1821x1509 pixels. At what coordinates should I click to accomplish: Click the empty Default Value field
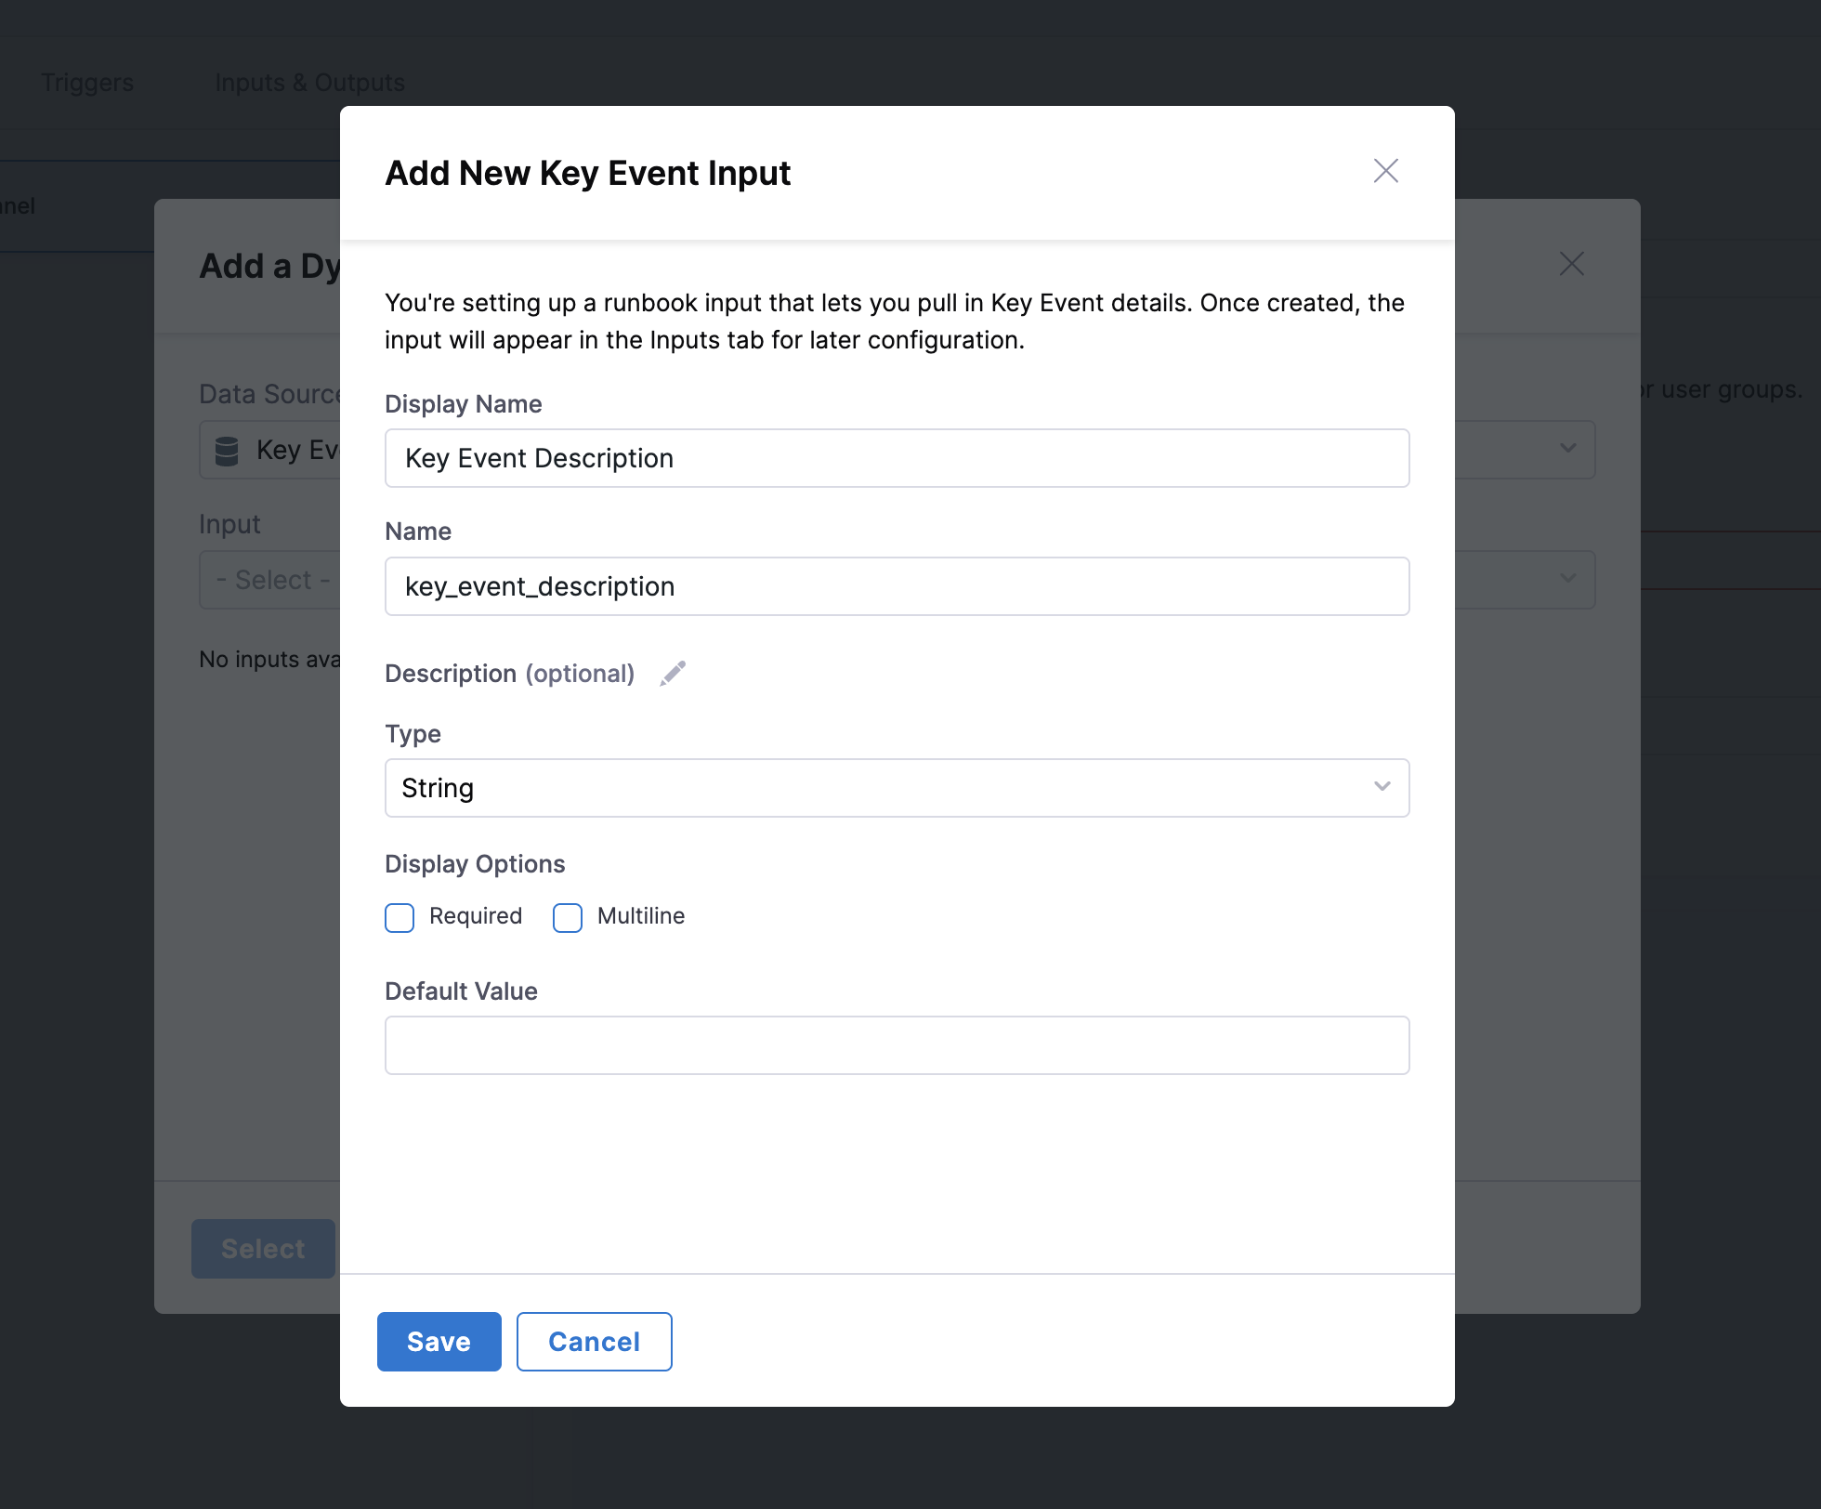coord(897,1044)
